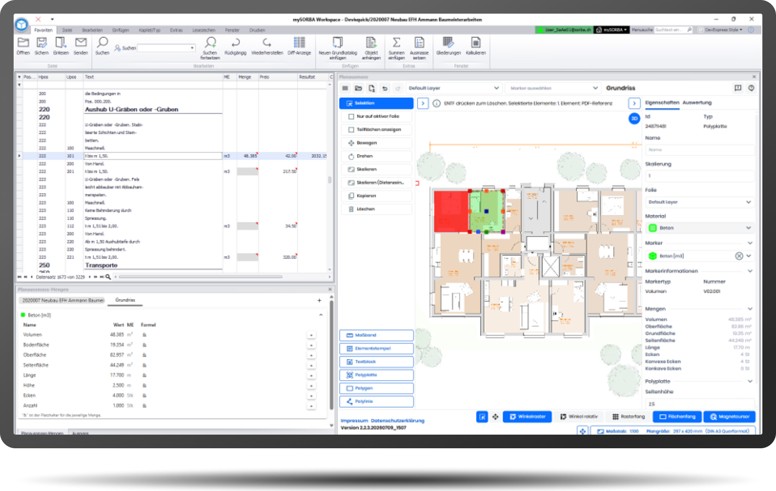Click the green Beton [m3] marker swatch
Viewport: 776px width, 491px height.
pyautogui.click(x=653, y=256)
